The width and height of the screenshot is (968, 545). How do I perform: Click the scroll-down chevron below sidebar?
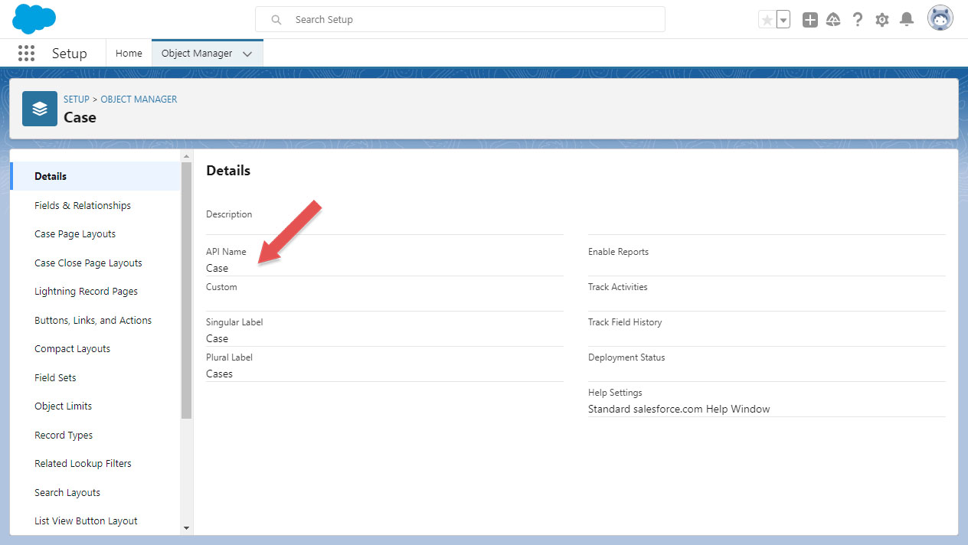[x=185, y=527]
